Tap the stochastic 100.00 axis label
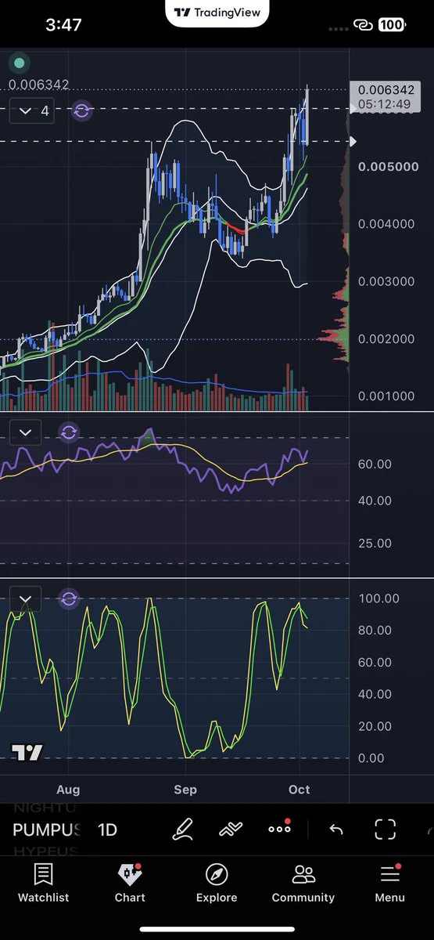434x940 pixels. 378,598
